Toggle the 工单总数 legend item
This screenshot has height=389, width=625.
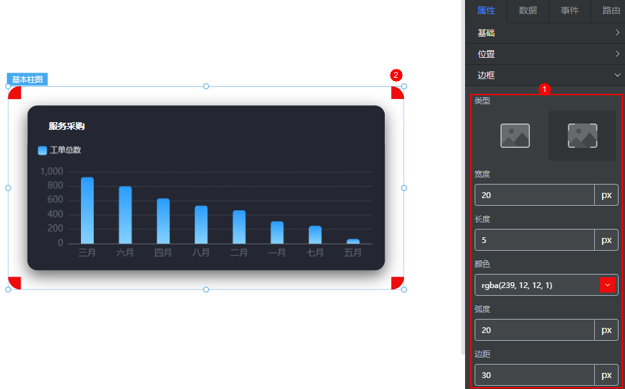[x=59, y=150]
